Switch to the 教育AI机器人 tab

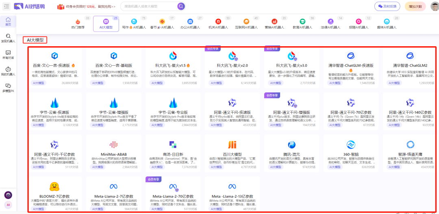[x=302, y=24]
